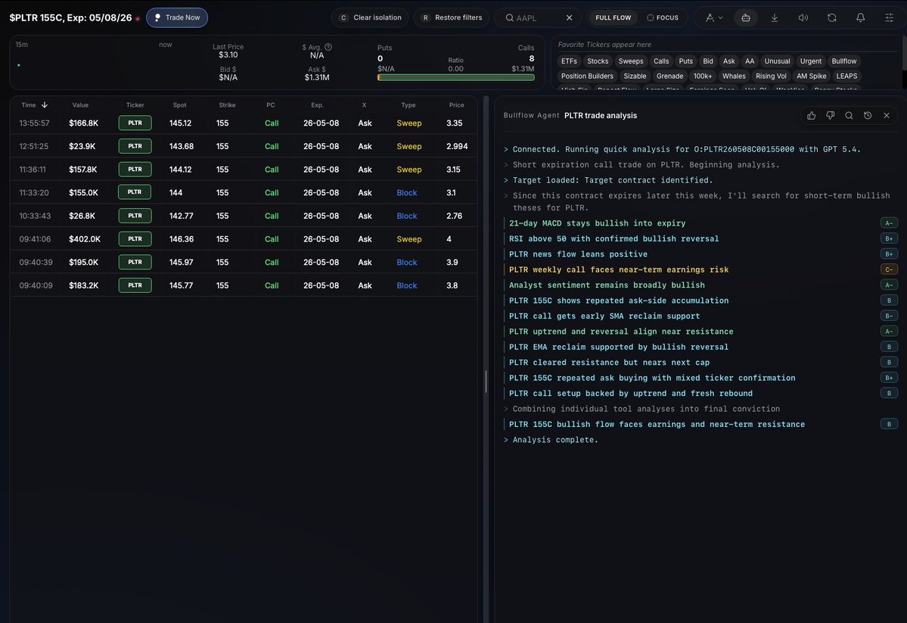The image size is (907, 623).
Task: Click the puts-to-calls ratio bar
Action: click(456, 77)
